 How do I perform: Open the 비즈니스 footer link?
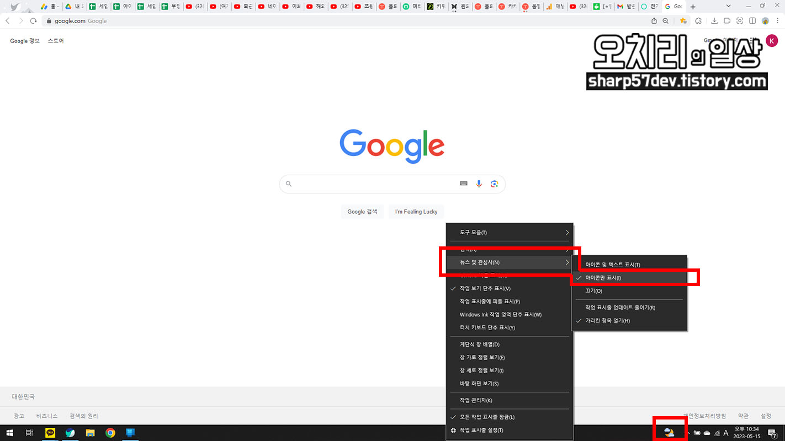coord(47,416)
